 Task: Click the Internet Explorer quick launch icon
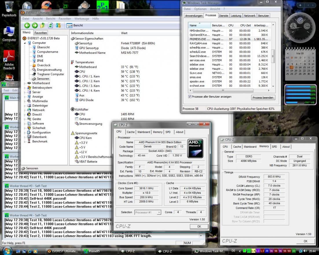(29, 251)
